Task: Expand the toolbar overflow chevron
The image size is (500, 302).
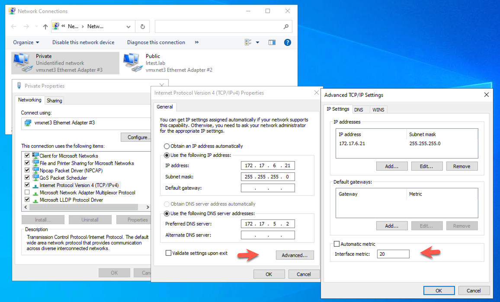Action: 197,42
